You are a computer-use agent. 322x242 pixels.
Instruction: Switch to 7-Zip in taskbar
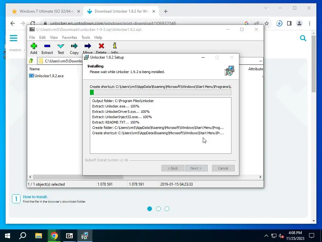[x=69, y=236]
